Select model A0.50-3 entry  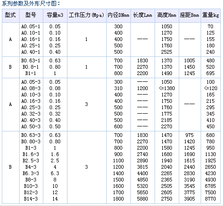pos(31,126)
